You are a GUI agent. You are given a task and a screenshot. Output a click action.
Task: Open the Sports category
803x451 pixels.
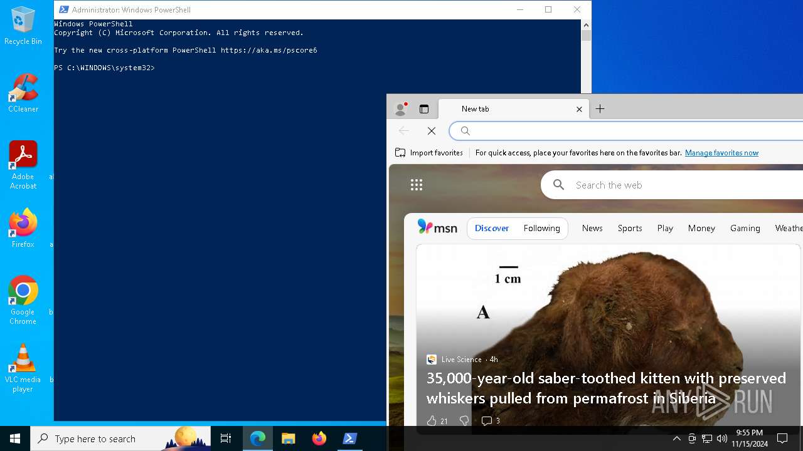pos(630,229)
